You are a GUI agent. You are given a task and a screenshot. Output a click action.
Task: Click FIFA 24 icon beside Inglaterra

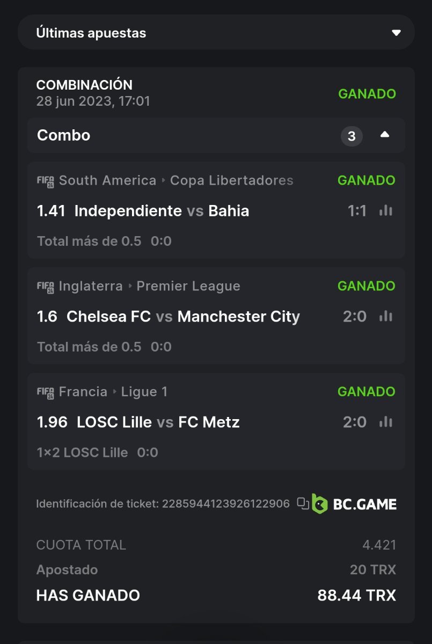coord(46,287)
